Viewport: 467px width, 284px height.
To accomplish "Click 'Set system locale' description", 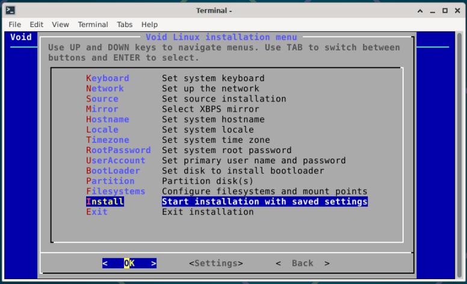I will 208,130.
